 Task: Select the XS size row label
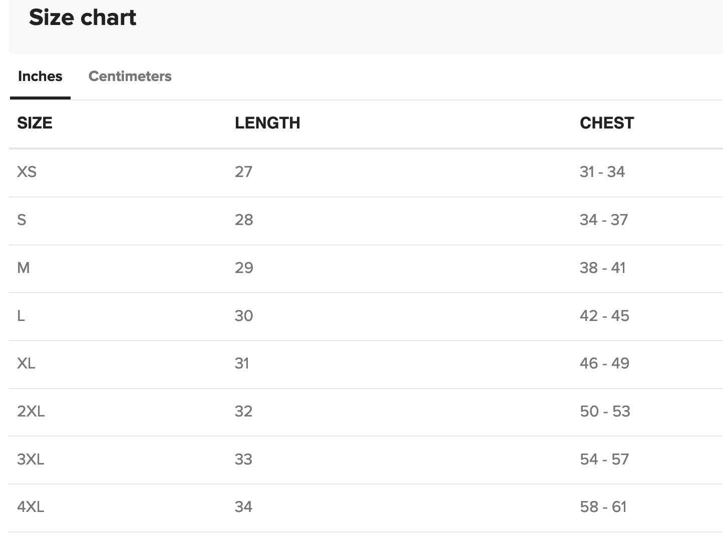click(x=27, y=172)
